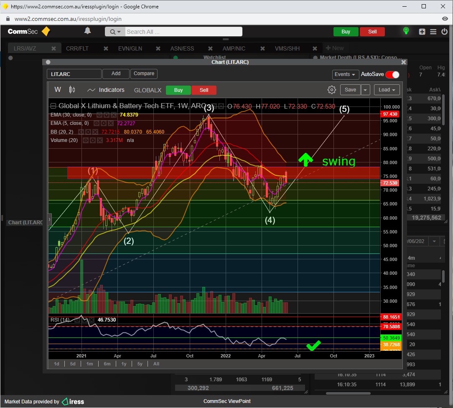
Task: Switch to the EVN/GLN tab
Action: (x=130, y=48)
